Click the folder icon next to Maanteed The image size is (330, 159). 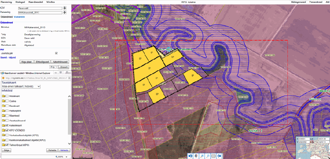[3, 116]
